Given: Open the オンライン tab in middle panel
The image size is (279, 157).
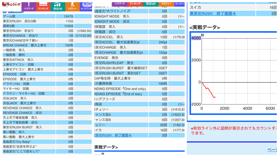Looking at the screenshot, I should click(x=180, y=3).
